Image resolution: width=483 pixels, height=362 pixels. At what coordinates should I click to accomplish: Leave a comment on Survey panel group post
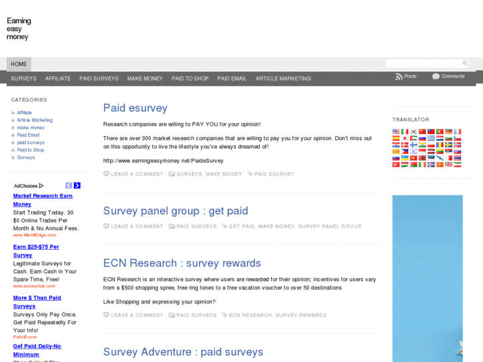tap(137, 226)
